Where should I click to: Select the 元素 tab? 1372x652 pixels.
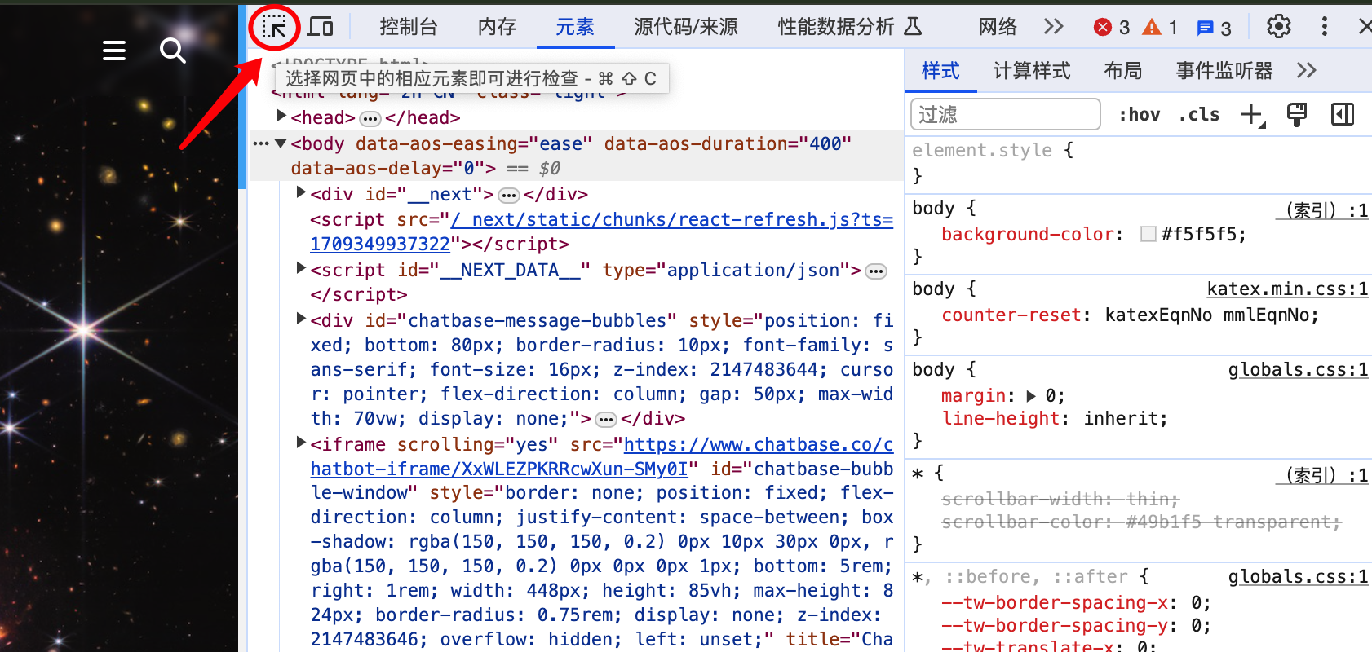(x=575, y=27)
